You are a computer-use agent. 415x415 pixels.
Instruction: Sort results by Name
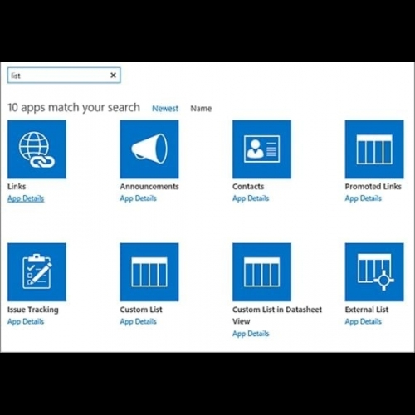click(x=201, y=109)
